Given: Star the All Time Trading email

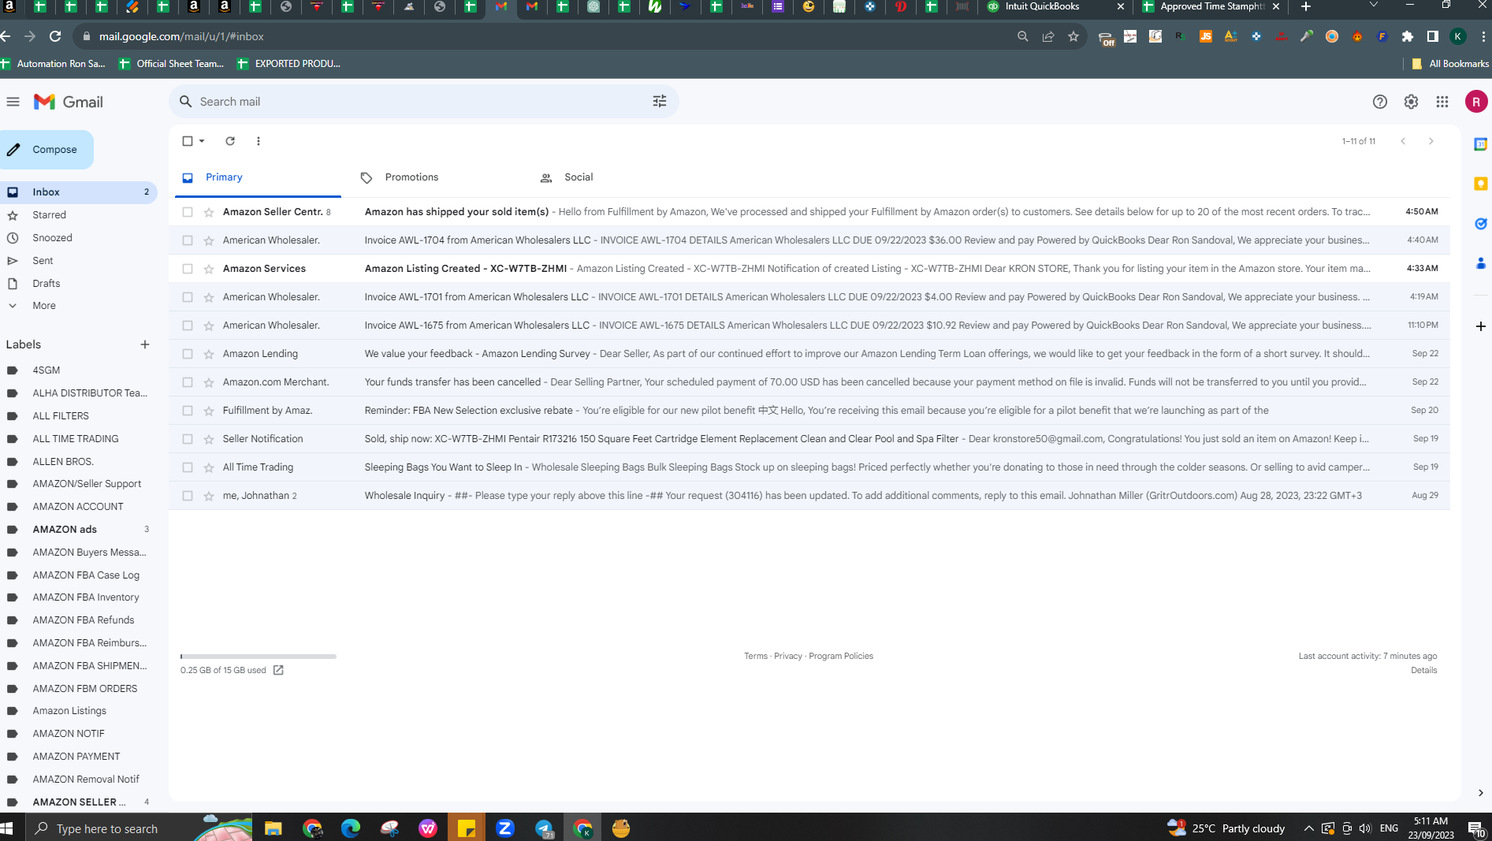Looking at the screenshot, I should coord(209,467).
